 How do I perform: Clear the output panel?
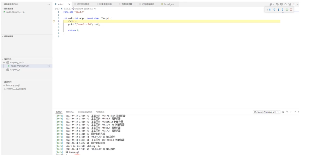(283, 112)
